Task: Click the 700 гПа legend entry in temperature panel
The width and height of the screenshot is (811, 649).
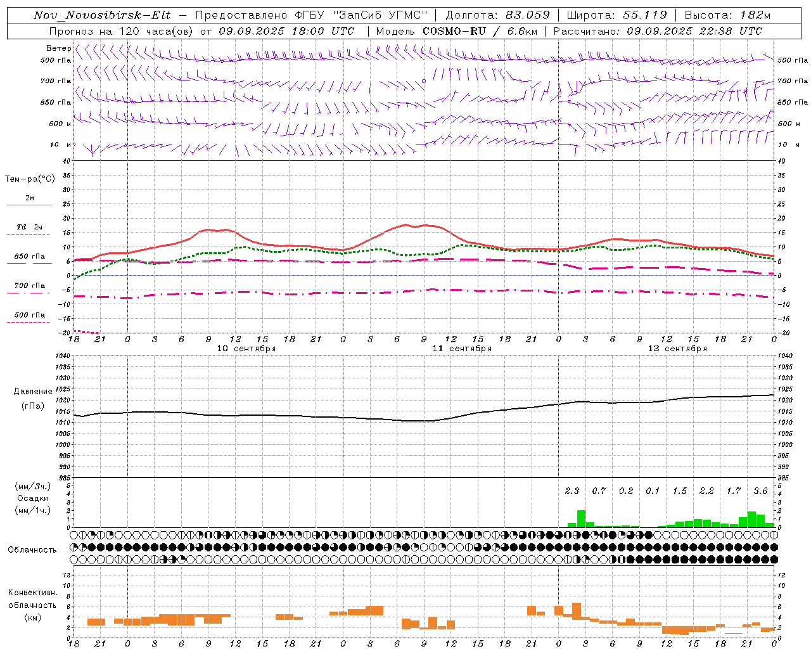Action: (29, 285)
